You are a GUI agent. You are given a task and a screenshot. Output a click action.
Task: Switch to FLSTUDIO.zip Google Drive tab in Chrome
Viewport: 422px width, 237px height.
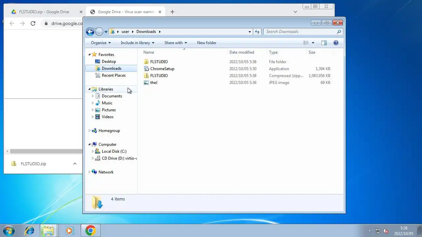click(x=44, y=12)
